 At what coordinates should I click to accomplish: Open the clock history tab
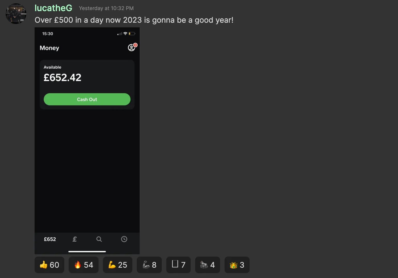tap(124, 239)
